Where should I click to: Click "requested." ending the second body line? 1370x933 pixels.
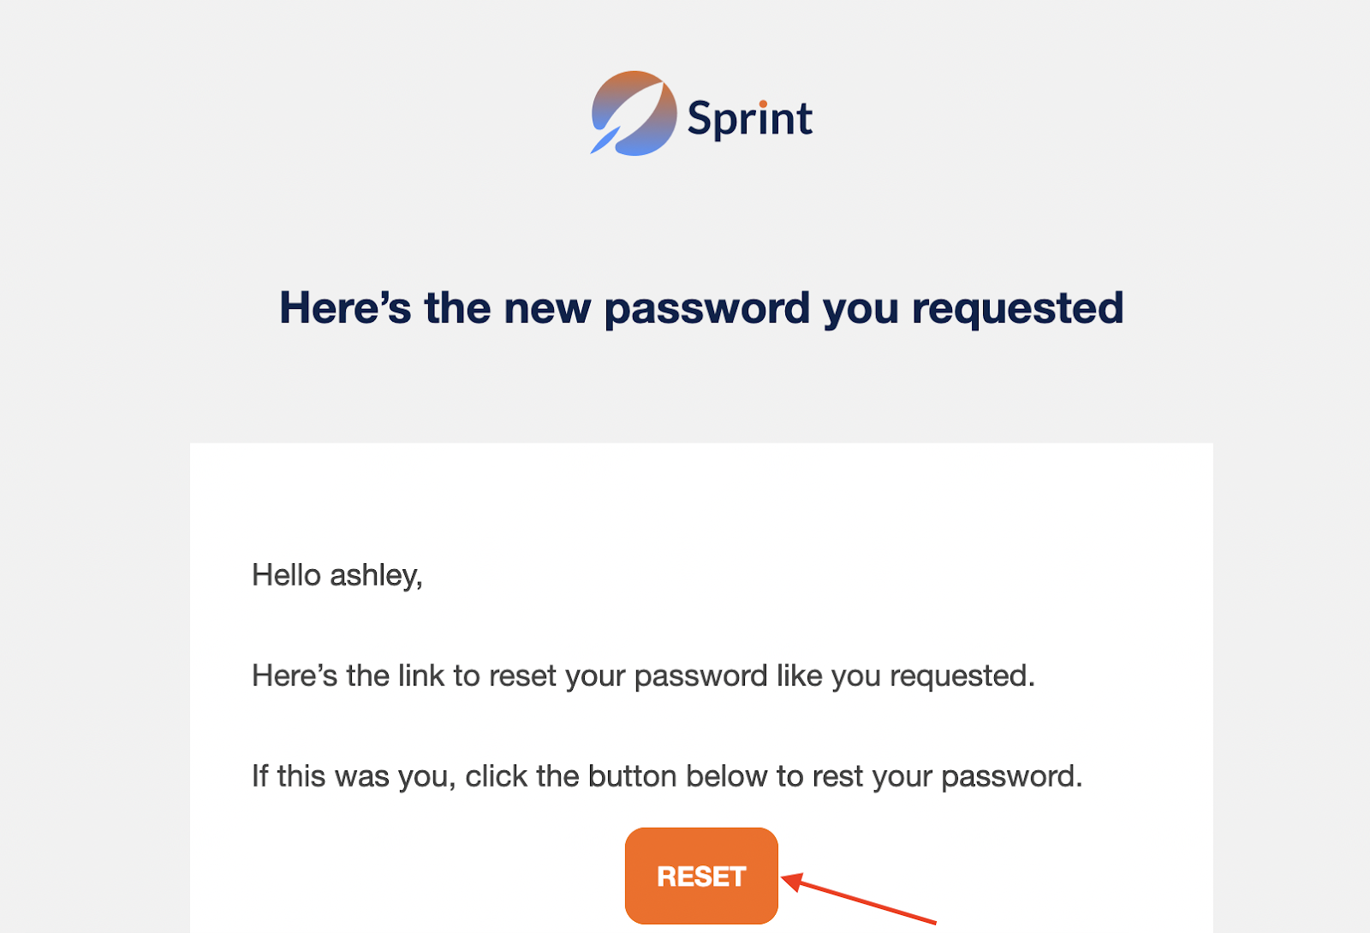click(962, 676)
